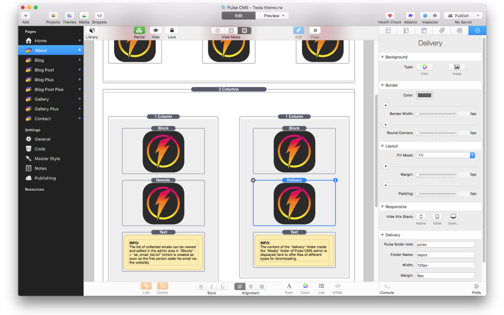Image resolution: width=504 pixels, height=315 pixels.
Task: Toggle Bold text style
Action: tap(201, 286)
